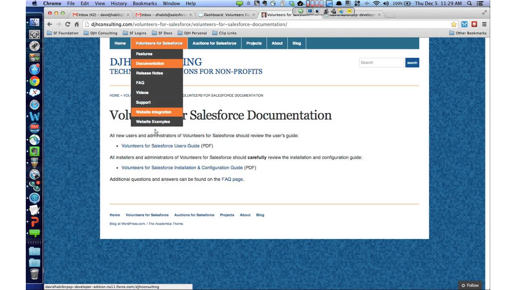Select Release Notes menu entry
516x290 pixels.
pyautogui.click(x=157, y=73)
